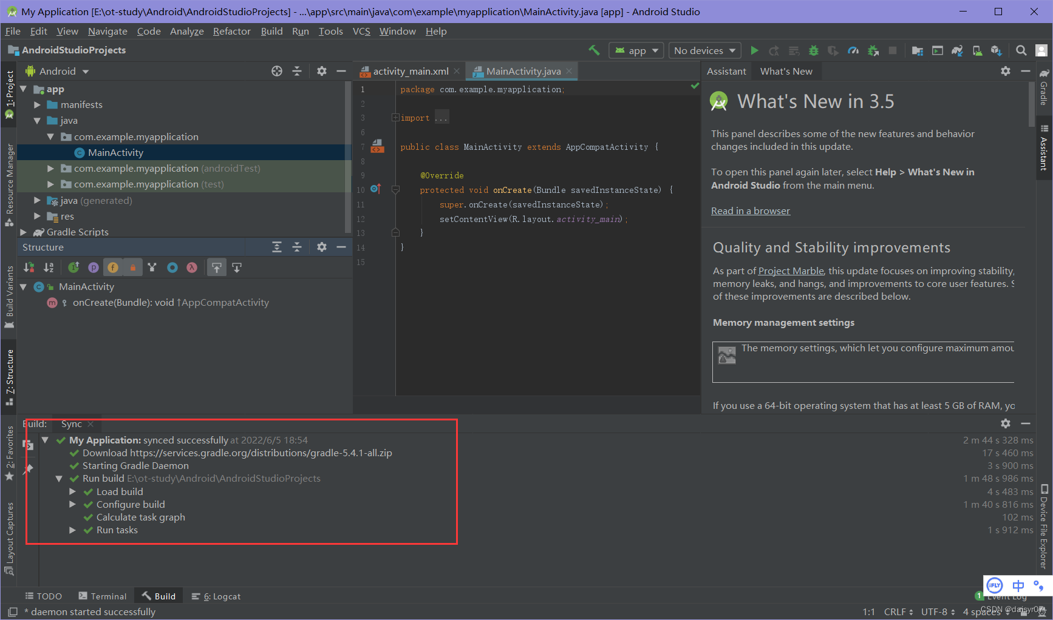Viewport: 1053px width, 620px height.
Task: Toggle Autoscroll from Source in Structure
Action: (x=237, y=268)
